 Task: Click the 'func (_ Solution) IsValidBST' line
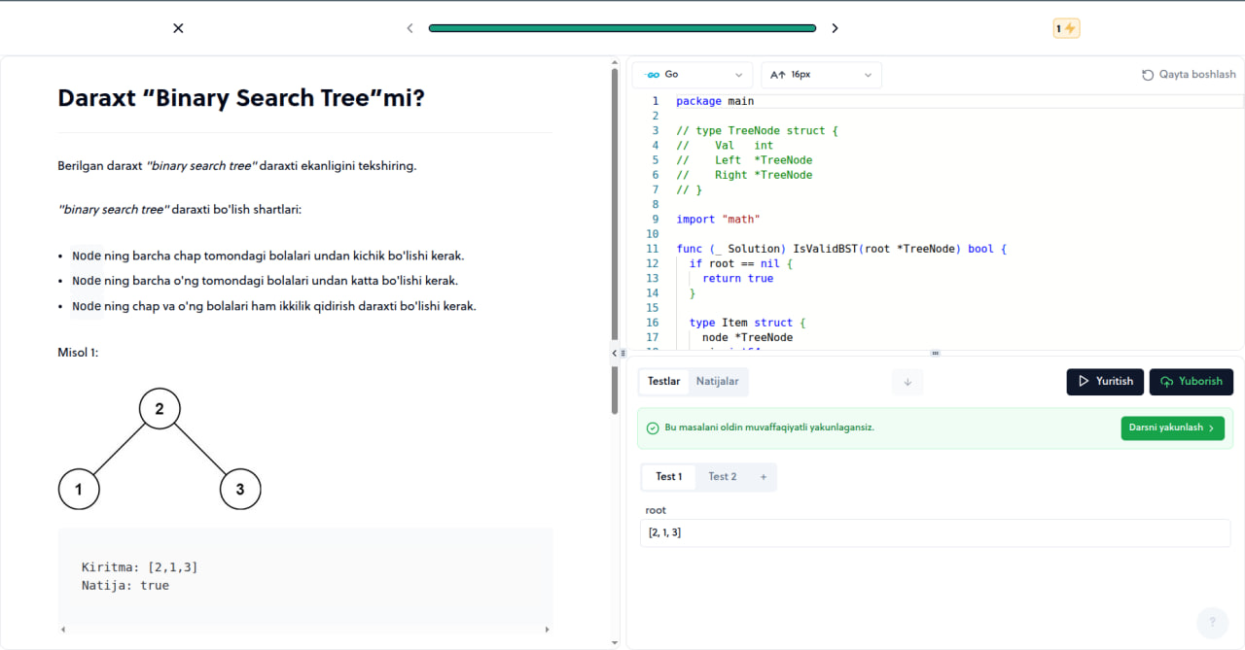tap(841, 249)
